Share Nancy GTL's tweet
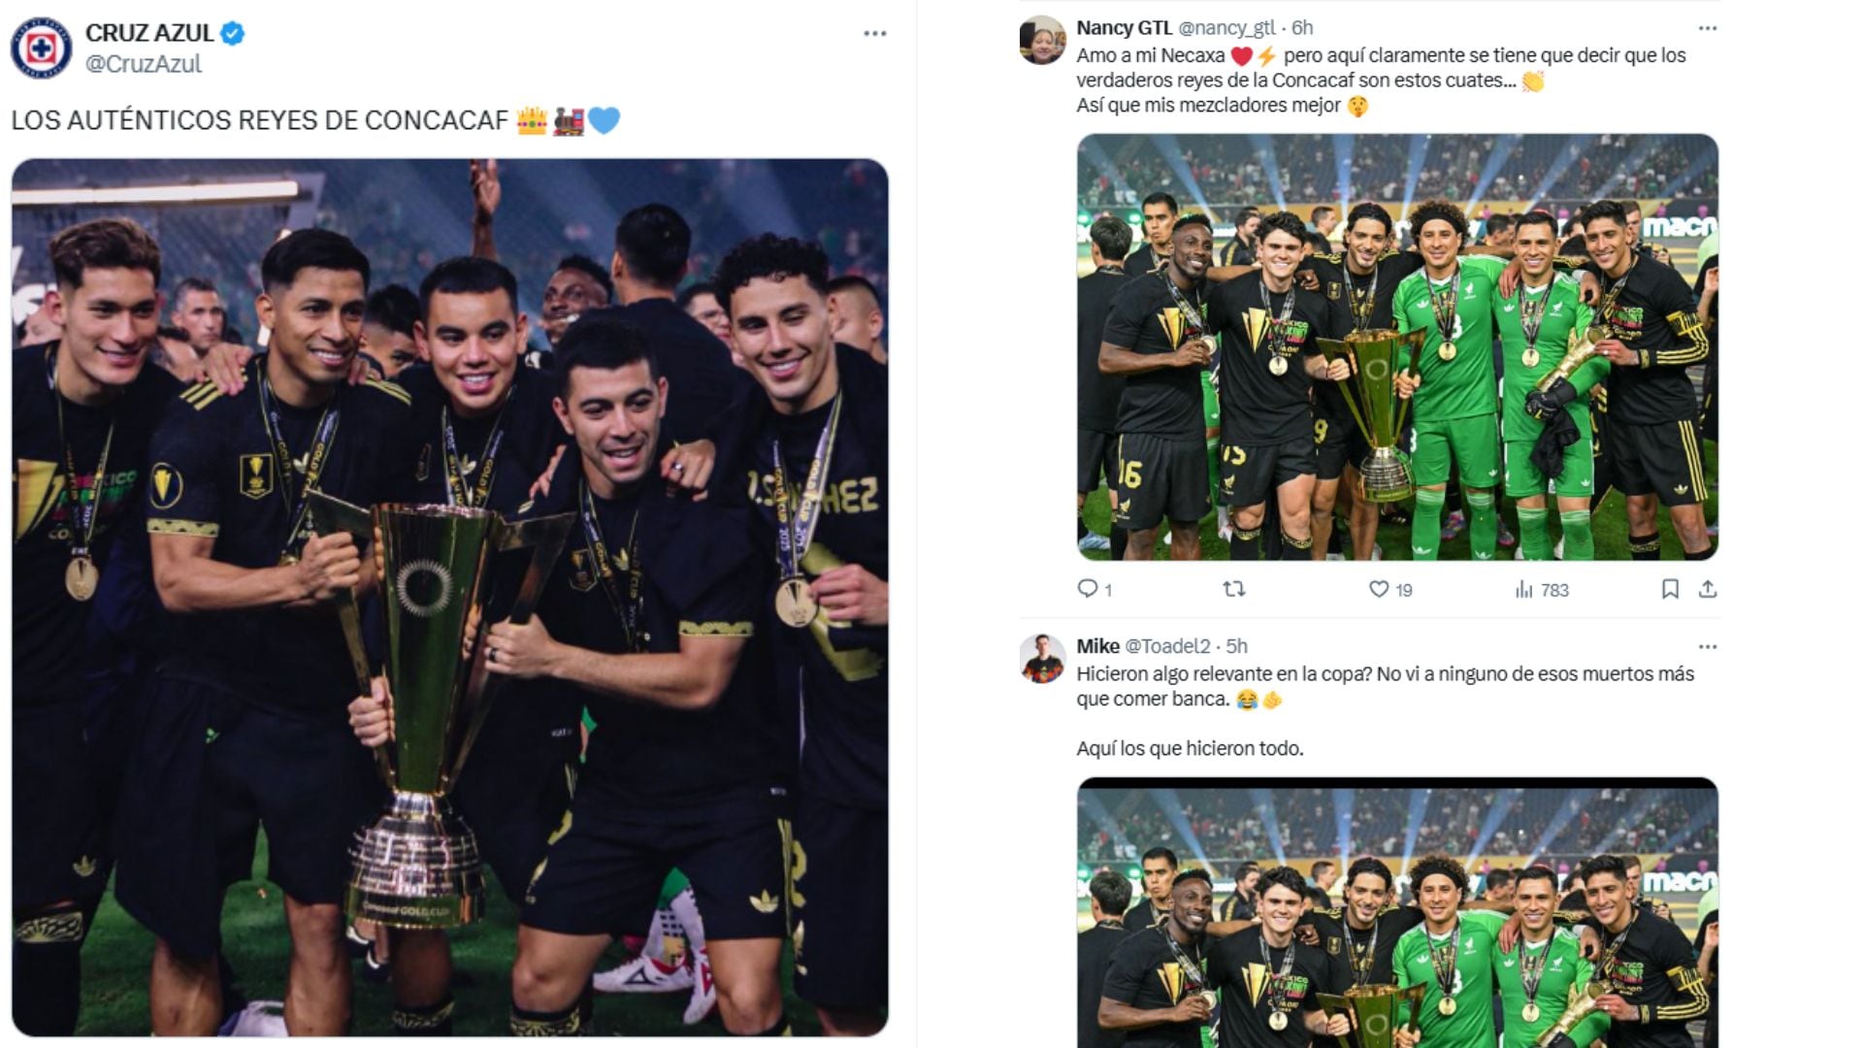 pyautogui.click(x=1708, y=589)
